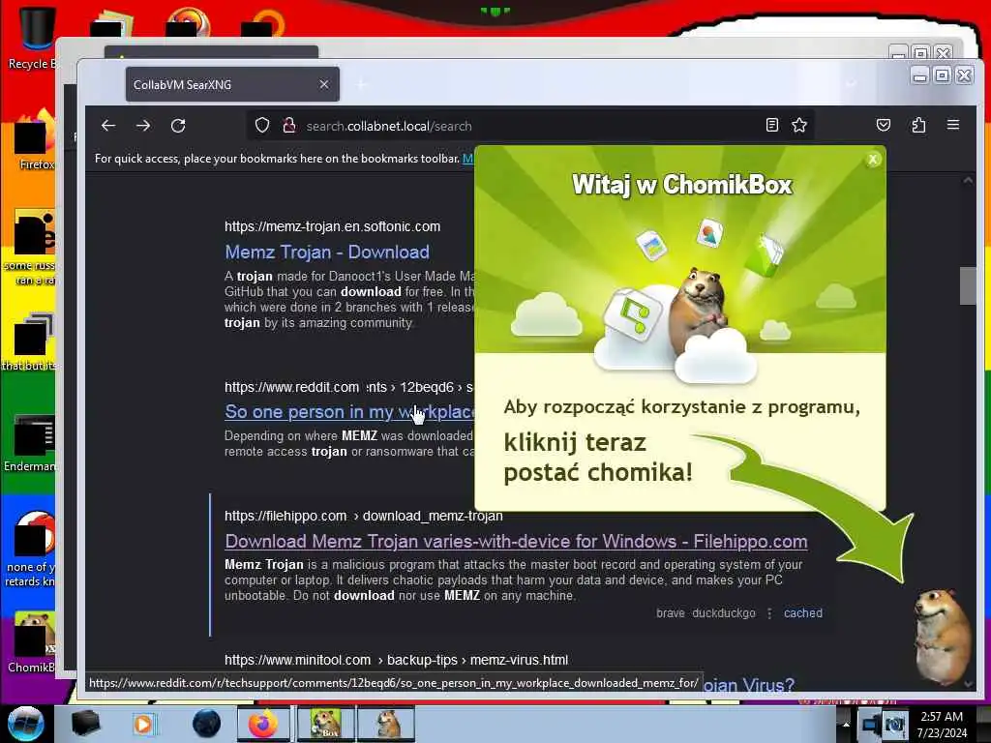Open the extensions puzzle icon
The height and width of the screenshot is (743, 991).
pos(918,125)
